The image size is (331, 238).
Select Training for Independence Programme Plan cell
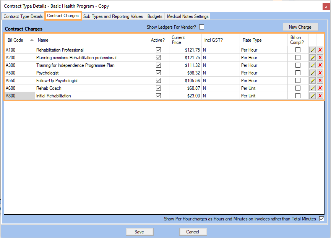click(x=91, y=65)
